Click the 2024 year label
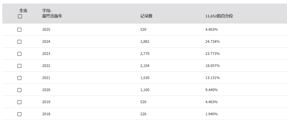 click(46, 42)
